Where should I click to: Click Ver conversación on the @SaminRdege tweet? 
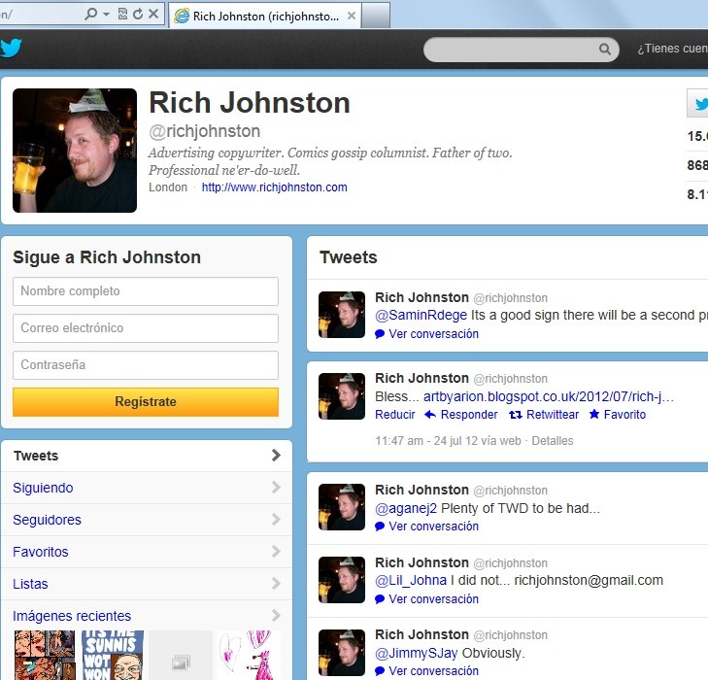point(433,334)
